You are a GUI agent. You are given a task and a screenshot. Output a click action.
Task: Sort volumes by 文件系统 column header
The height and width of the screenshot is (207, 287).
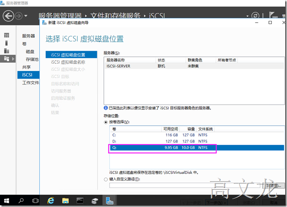tap(205, 129)
